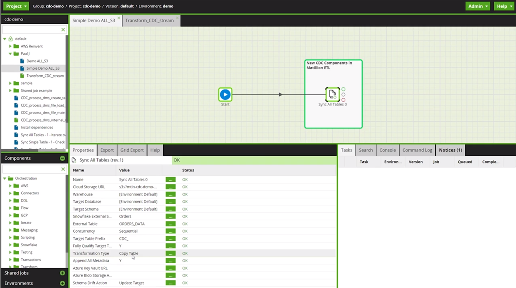This screenshot has width=516, height=288.
Task: Open the Help tab in properties panel
Action: pos(155,150)
